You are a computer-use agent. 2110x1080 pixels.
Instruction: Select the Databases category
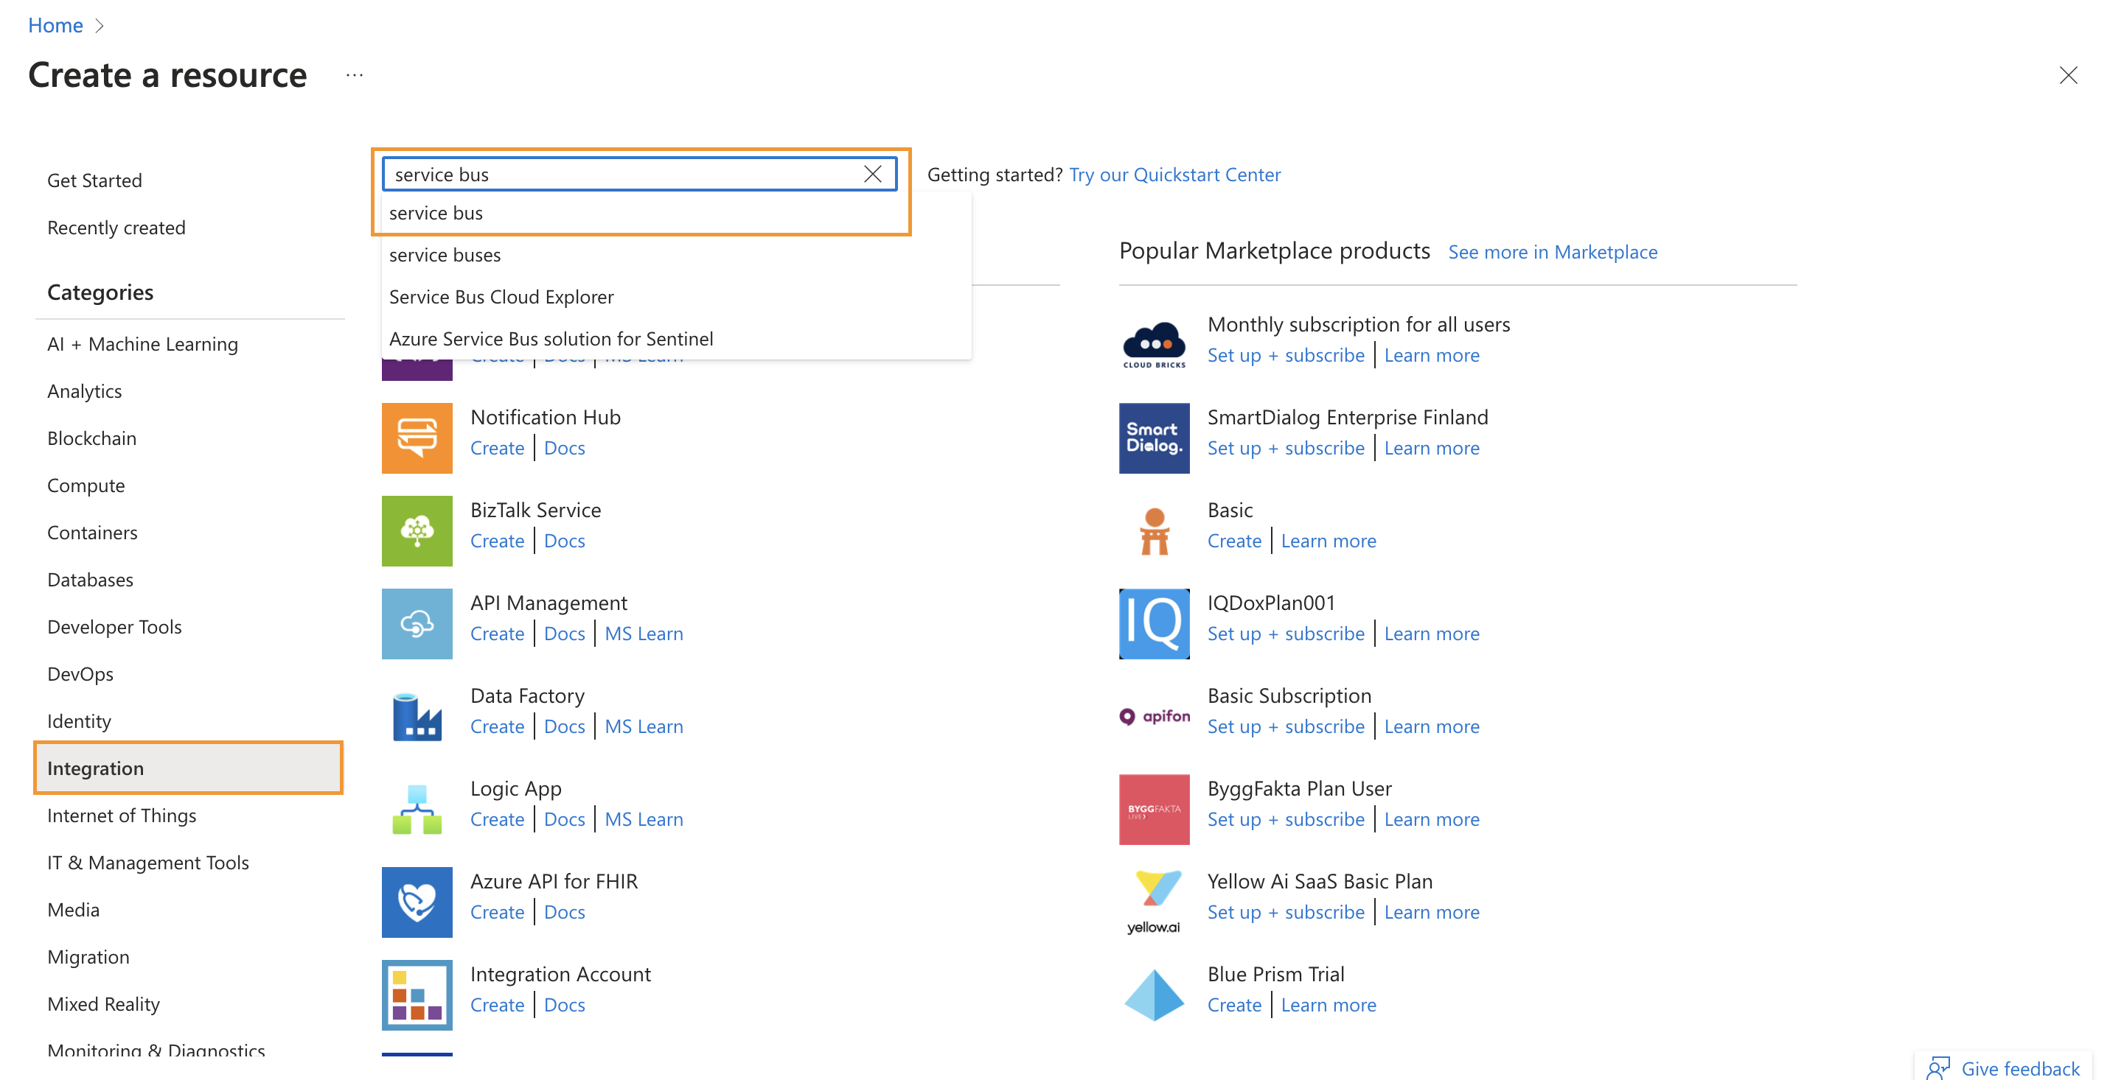pos(90,579)
